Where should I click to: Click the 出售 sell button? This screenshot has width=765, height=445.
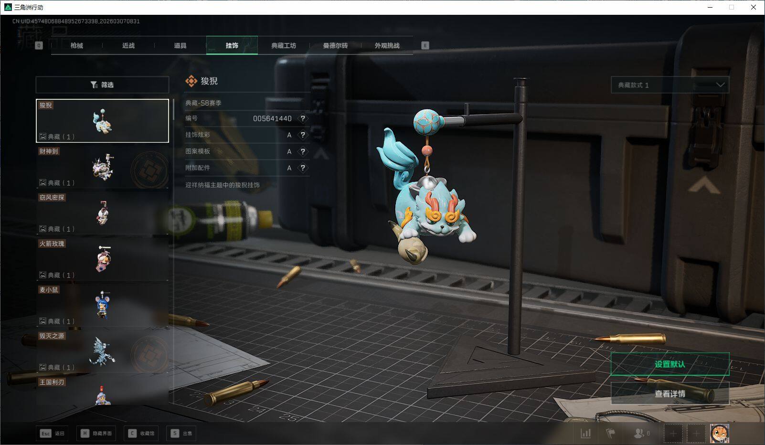coord(182,434)
